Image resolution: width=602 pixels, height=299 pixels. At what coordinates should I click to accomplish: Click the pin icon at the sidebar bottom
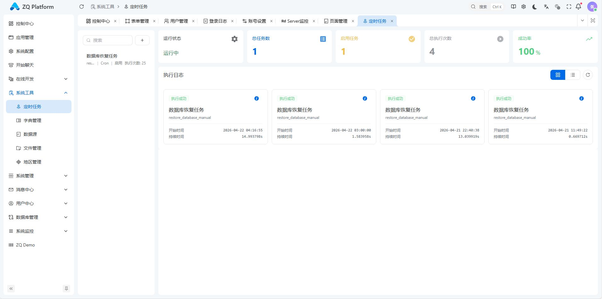[x=66, y=288]
